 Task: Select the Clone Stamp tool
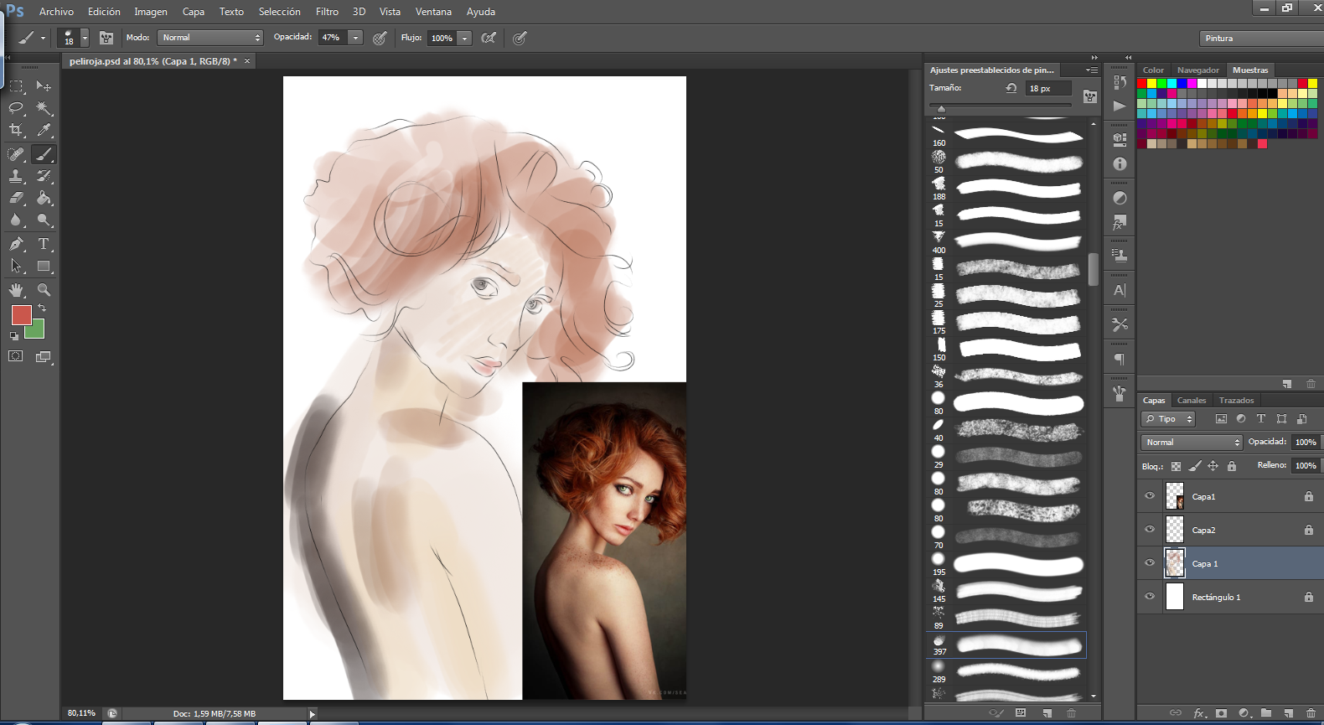pyautogui.click(x=16, y=176)
